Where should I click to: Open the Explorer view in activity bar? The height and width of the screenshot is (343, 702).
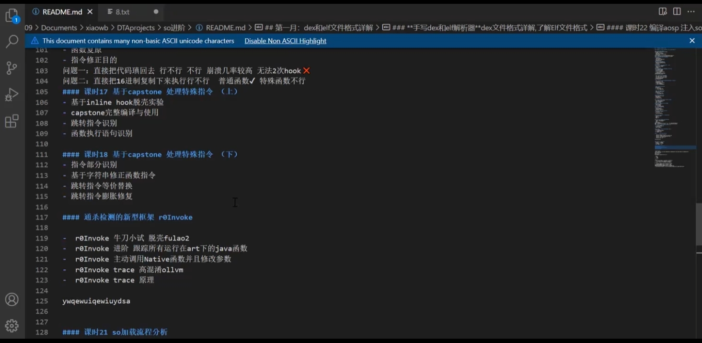click(12, 16)
